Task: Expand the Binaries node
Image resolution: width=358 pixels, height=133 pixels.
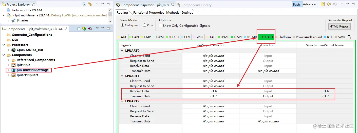Action: point(8,20)
